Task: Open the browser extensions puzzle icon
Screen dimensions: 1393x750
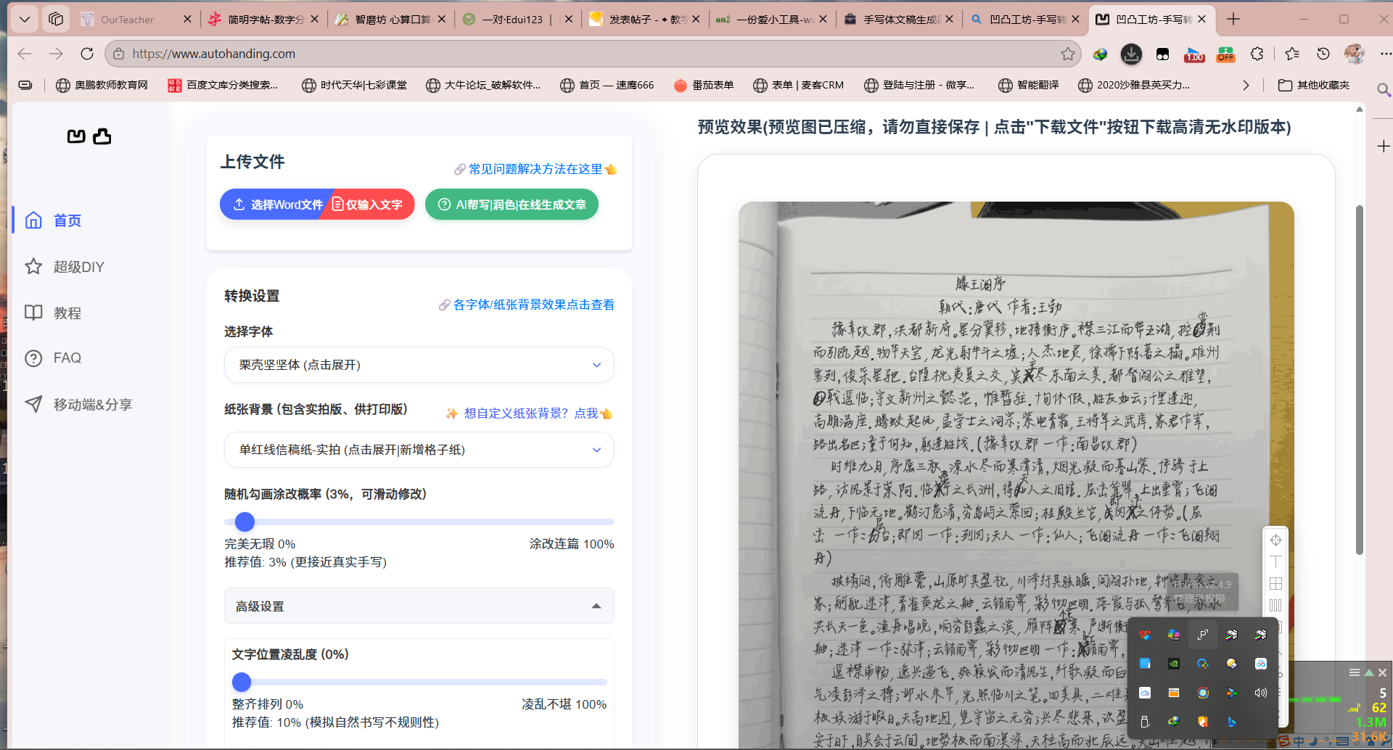Action: pyautogui.click(x=1257, y=54)
